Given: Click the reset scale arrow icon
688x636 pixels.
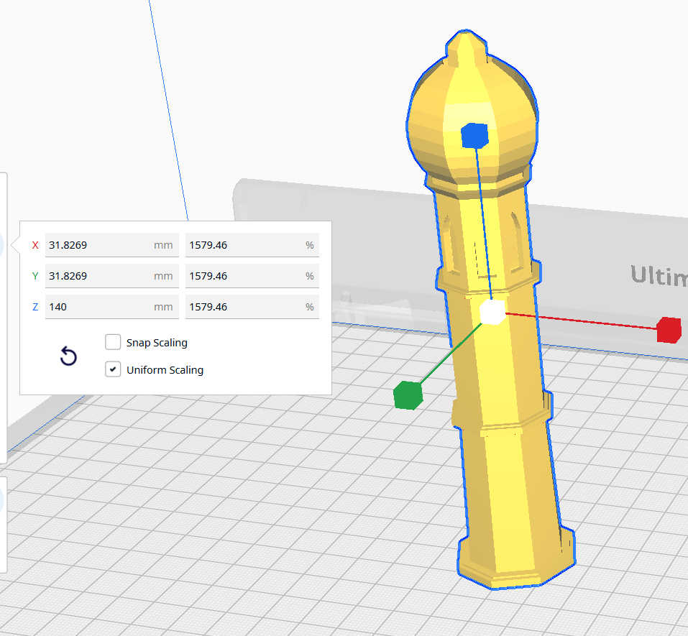Looking at the screenshot, I should point(68,356).
